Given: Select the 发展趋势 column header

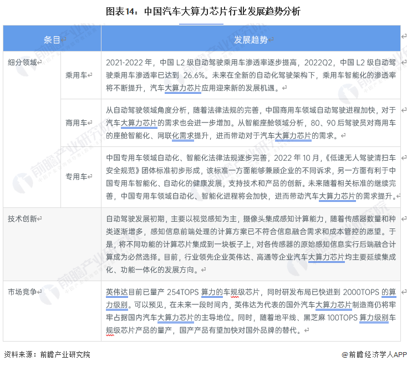Looking at the screenshot, I should [x=251, y=39].
